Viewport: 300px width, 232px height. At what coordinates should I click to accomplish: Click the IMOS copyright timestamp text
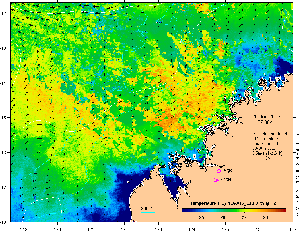(x=297, y=175)
